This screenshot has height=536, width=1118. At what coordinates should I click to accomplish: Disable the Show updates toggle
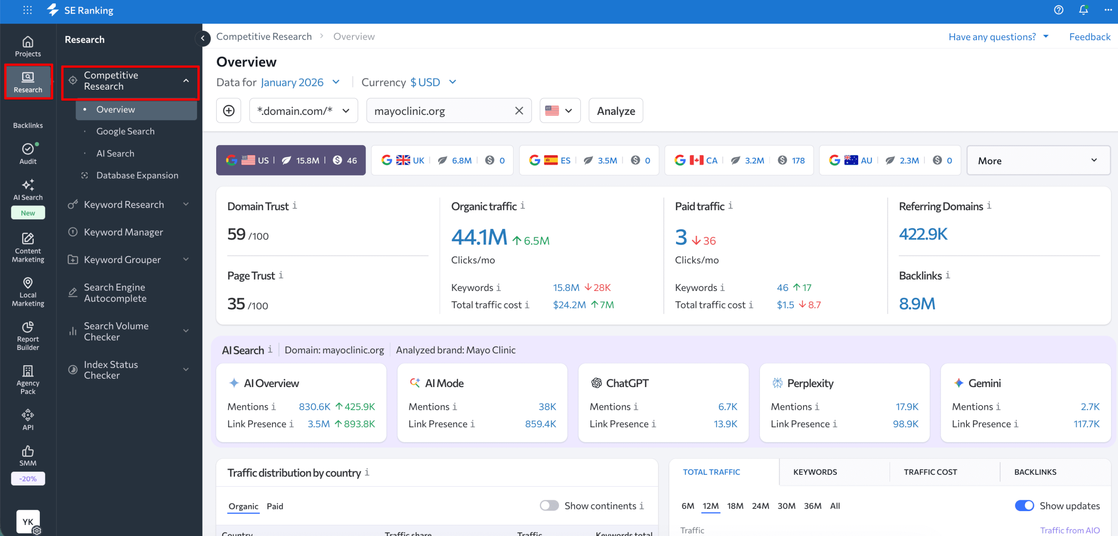pos(1024,505)
